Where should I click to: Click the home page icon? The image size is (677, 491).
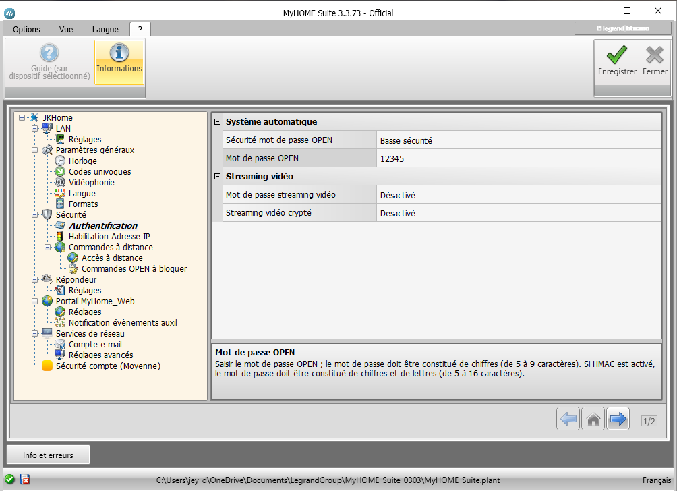[593, 418]
